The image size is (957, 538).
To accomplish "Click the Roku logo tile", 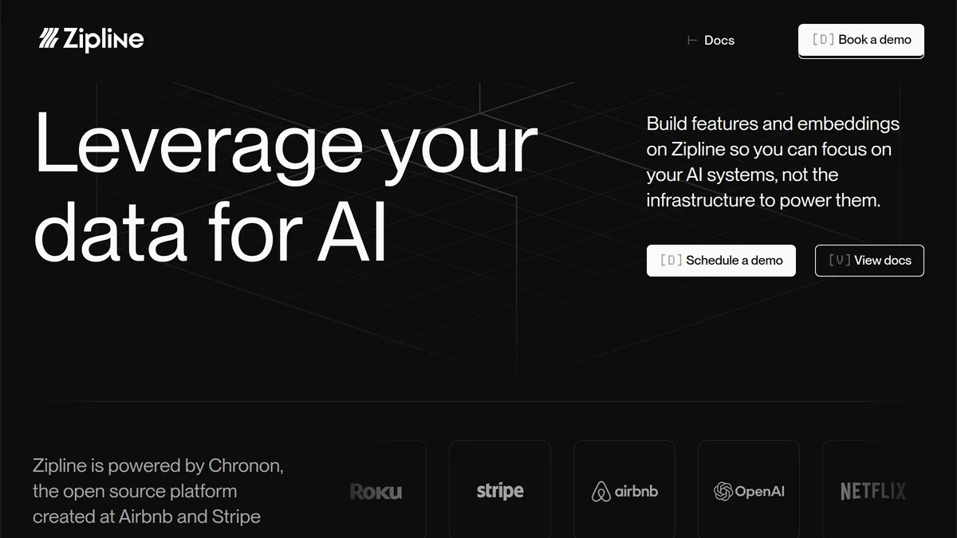I will pos(376,491).
